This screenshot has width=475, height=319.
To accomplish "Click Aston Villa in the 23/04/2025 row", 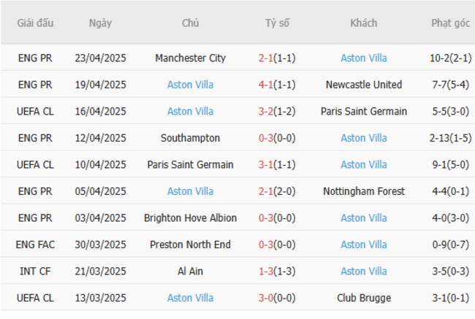I will pos(364,58).
